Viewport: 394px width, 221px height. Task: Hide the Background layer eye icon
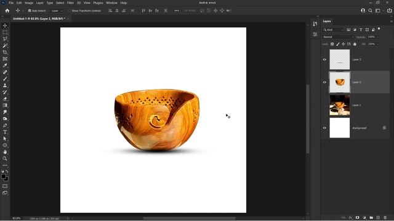[x=324, y=128]
